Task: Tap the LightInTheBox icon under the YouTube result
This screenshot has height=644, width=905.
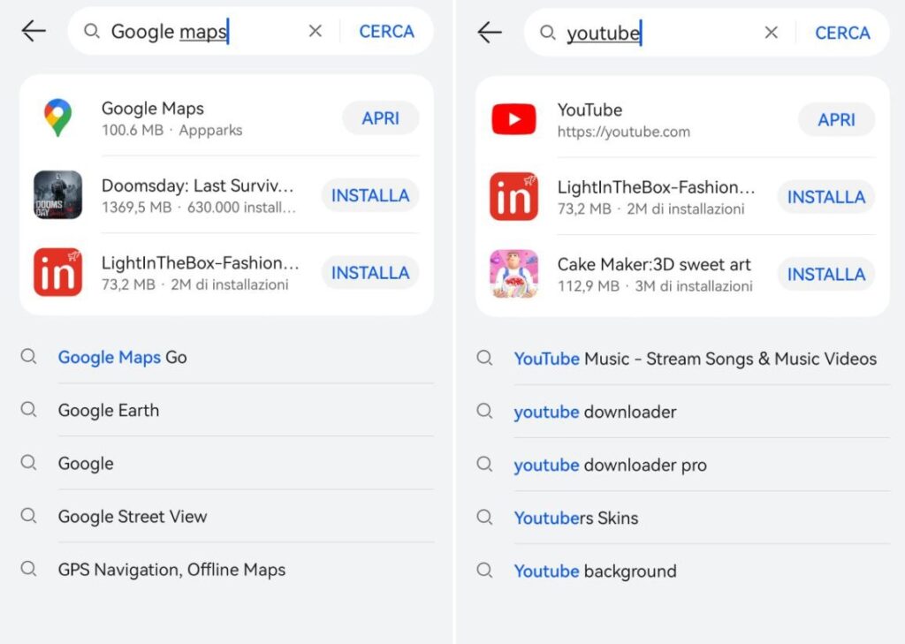Action: [x=513, y=197]
